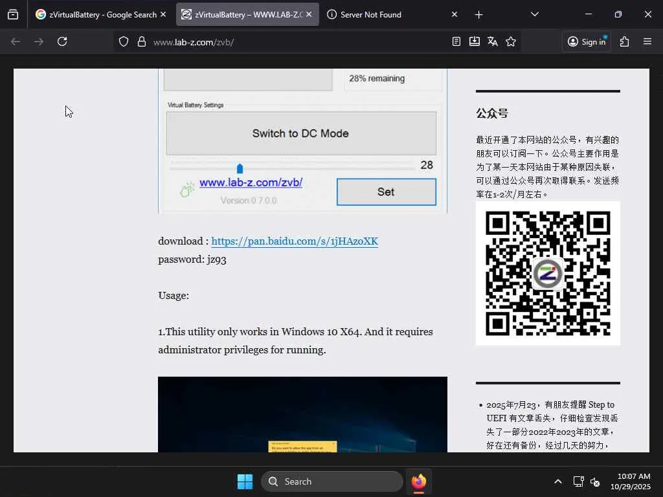Open the Windows Start menu
This screenshot has height=497, width=663.
[245, 481]
